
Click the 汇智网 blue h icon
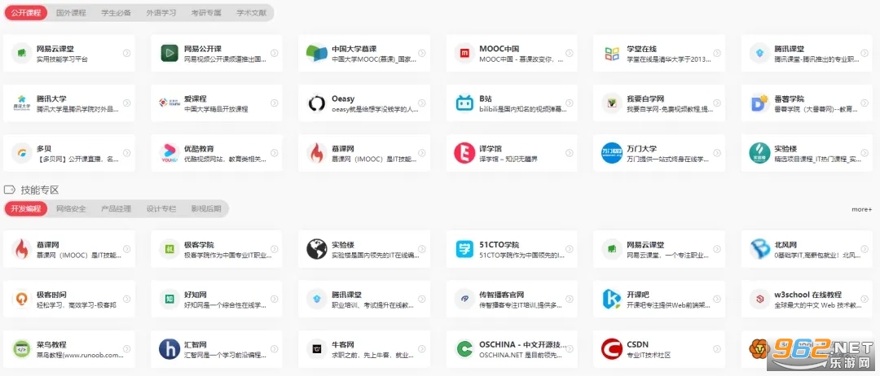[169, 349]
